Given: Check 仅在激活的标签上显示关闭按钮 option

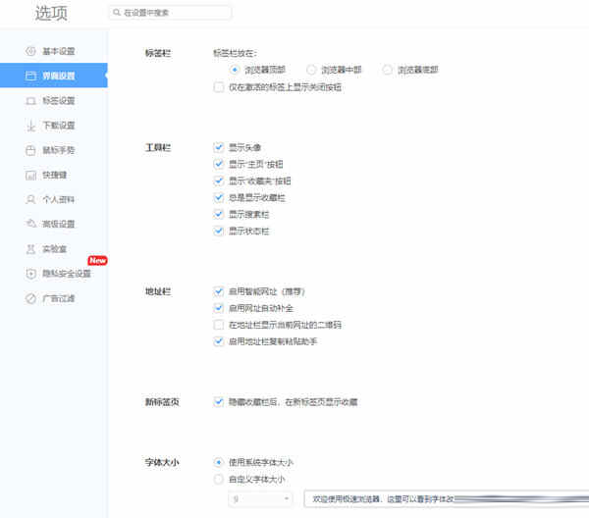Looking at the screenshot, I should 218,87.
